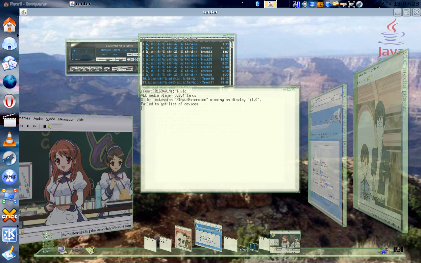Select Track06 in XMMS playlist
The image size is (421, 263).
(x=186, y=63)
